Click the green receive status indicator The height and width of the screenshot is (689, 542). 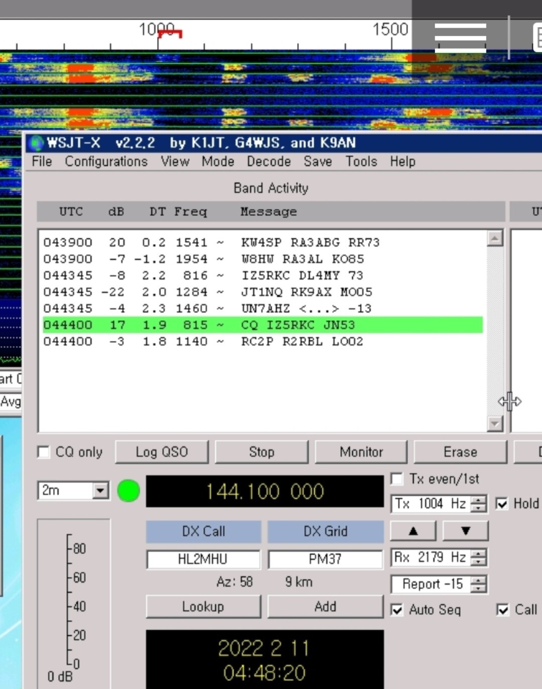pyautogui.click(x=128, y=491)
